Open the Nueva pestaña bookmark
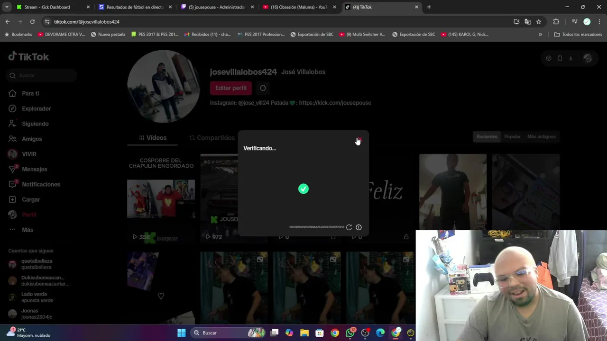Viewport: 607px width, 341px height. point(108,35)
